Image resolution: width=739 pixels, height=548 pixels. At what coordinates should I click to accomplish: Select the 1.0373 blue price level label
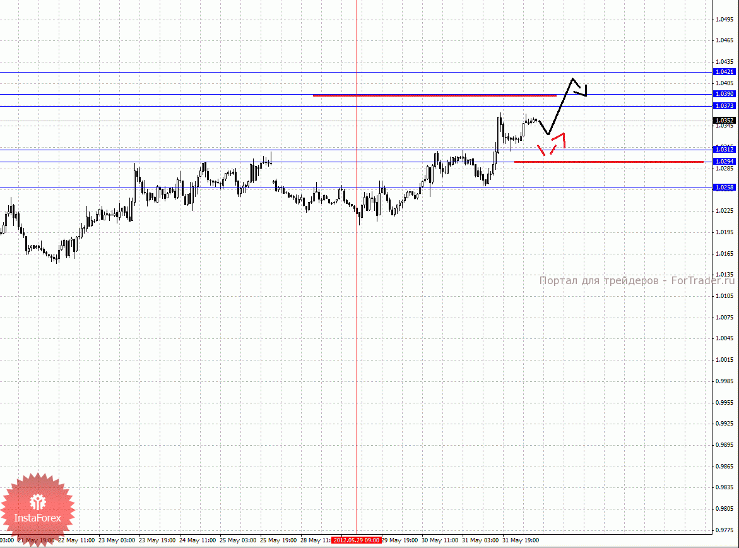724,105
